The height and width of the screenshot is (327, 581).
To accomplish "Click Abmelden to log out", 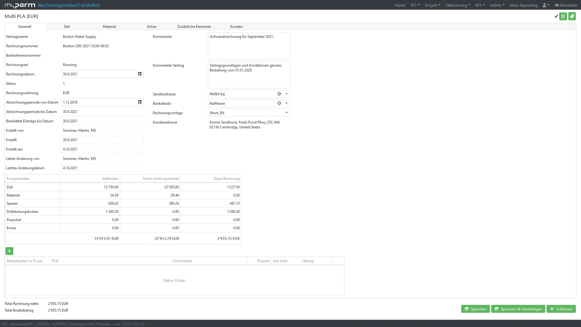I will coord(566,5).
